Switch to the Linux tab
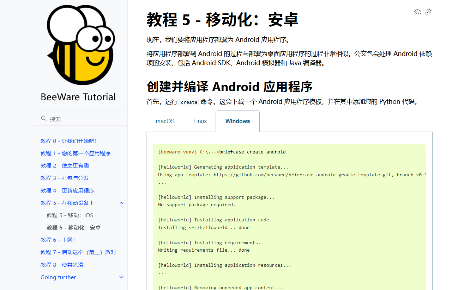Image resolution: width=452 pixels, height=290 pixels. coord(200,121)
